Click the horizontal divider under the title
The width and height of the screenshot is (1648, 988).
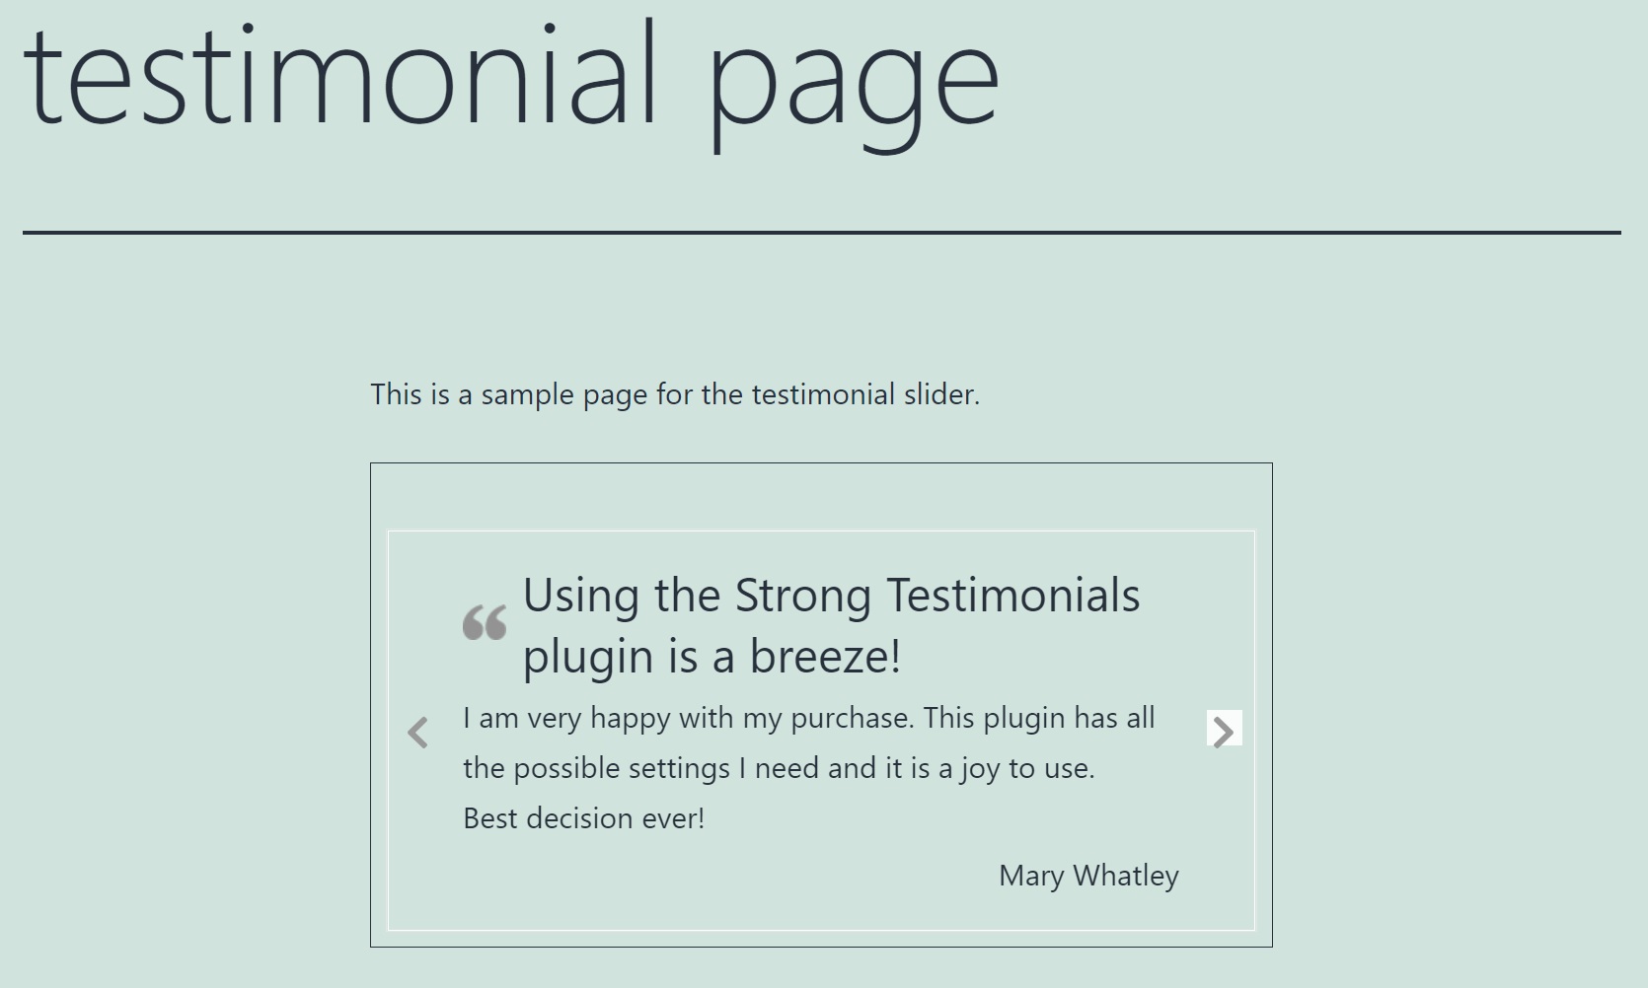(821, 233)
